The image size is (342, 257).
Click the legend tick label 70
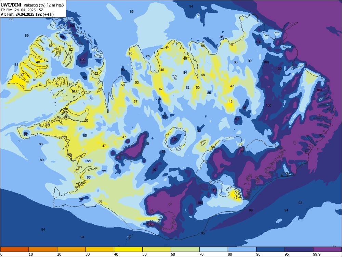click(201, 254)
